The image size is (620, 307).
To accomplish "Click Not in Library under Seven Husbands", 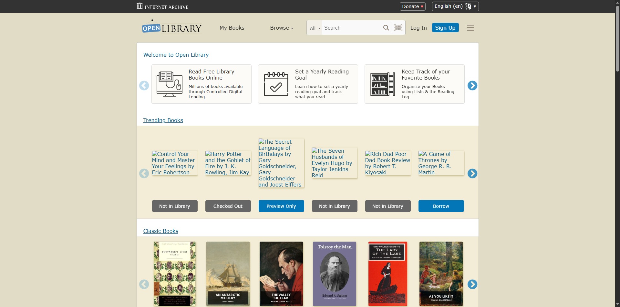I will pos(335,206).
